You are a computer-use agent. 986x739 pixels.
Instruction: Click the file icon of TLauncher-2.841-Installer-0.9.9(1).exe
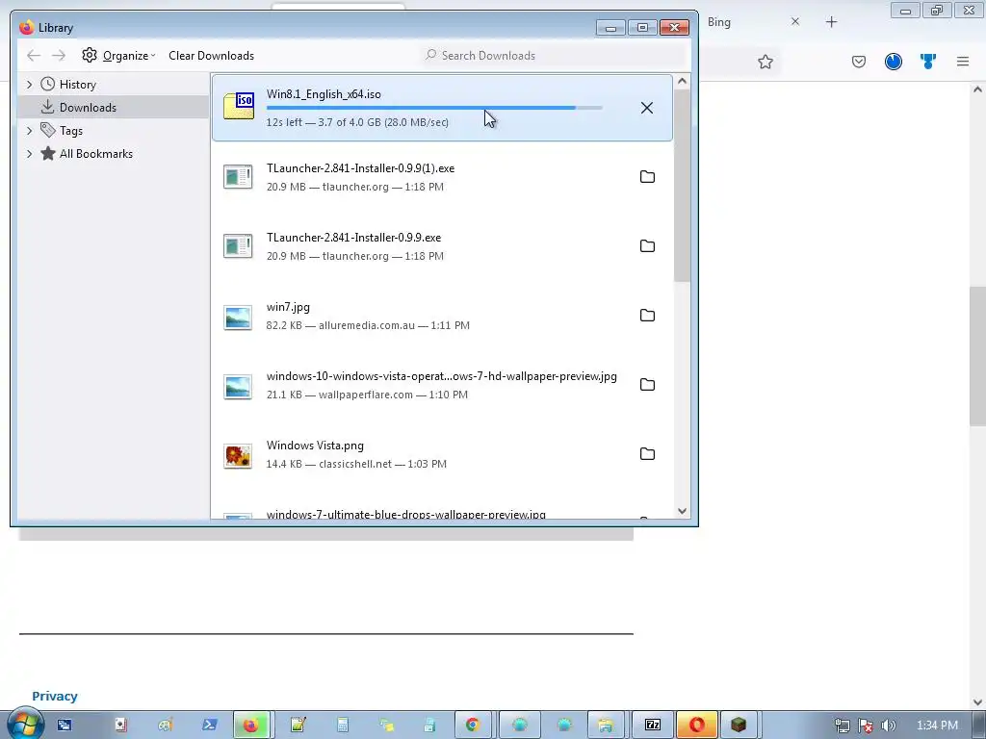click(238, 177)
